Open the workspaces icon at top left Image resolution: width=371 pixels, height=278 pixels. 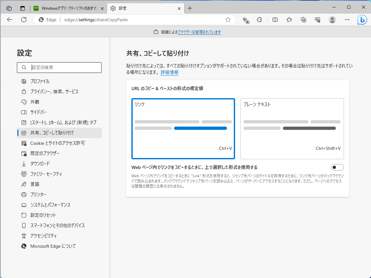click(x=9, y=8)
